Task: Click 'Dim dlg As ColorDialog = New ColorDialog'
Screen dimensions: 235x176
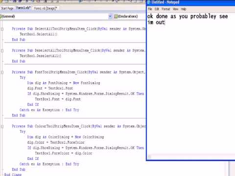Action: pos(66,137)
